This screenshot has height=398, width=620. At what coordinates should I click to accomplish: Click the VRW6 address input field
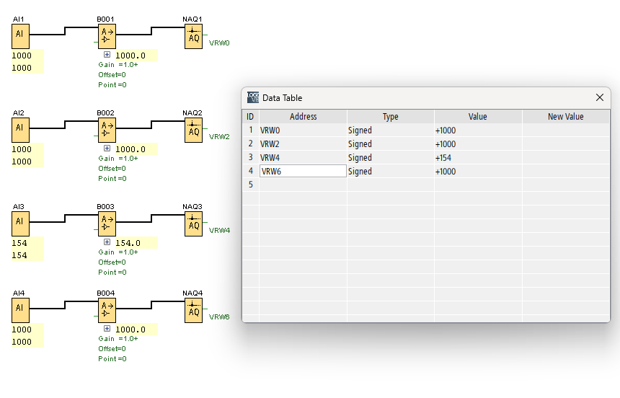303,172
